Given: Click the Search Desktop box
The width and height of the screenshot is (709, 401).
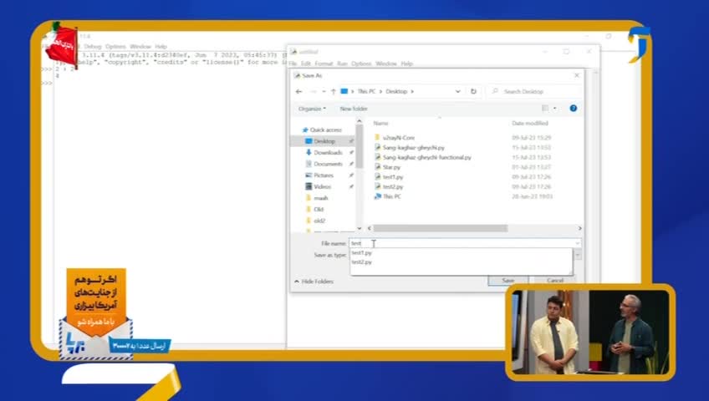Looking at the screenshot, I should 534,91.
